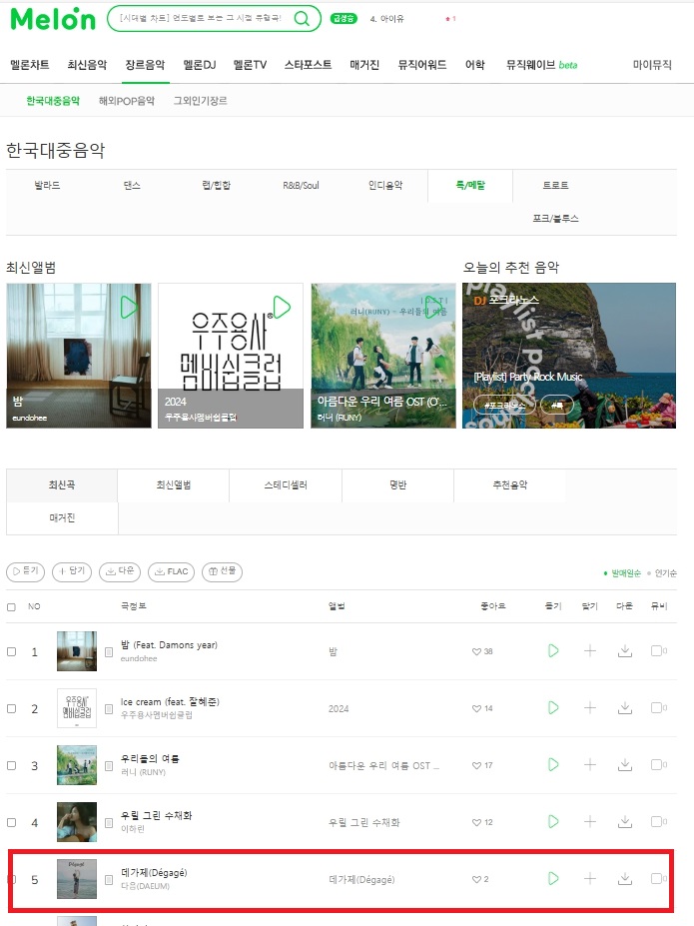Check the box for track 3

tap(11, 765)
